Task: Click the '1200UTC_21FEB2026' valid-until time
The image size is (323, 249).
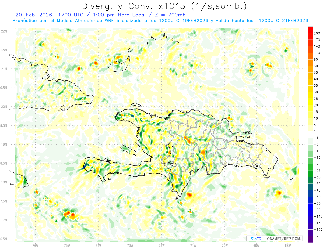Action: tap(283, 21)
